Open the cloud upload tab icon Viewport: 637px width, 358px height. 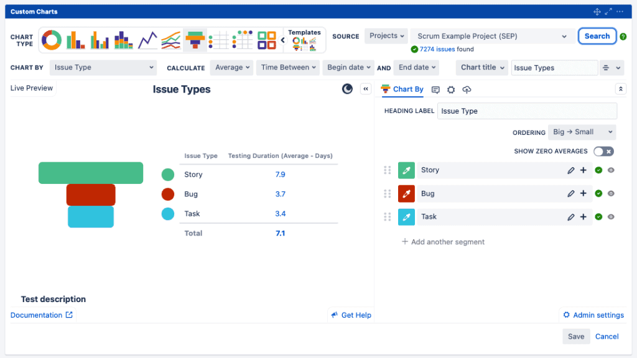click(x=467, y=89)
